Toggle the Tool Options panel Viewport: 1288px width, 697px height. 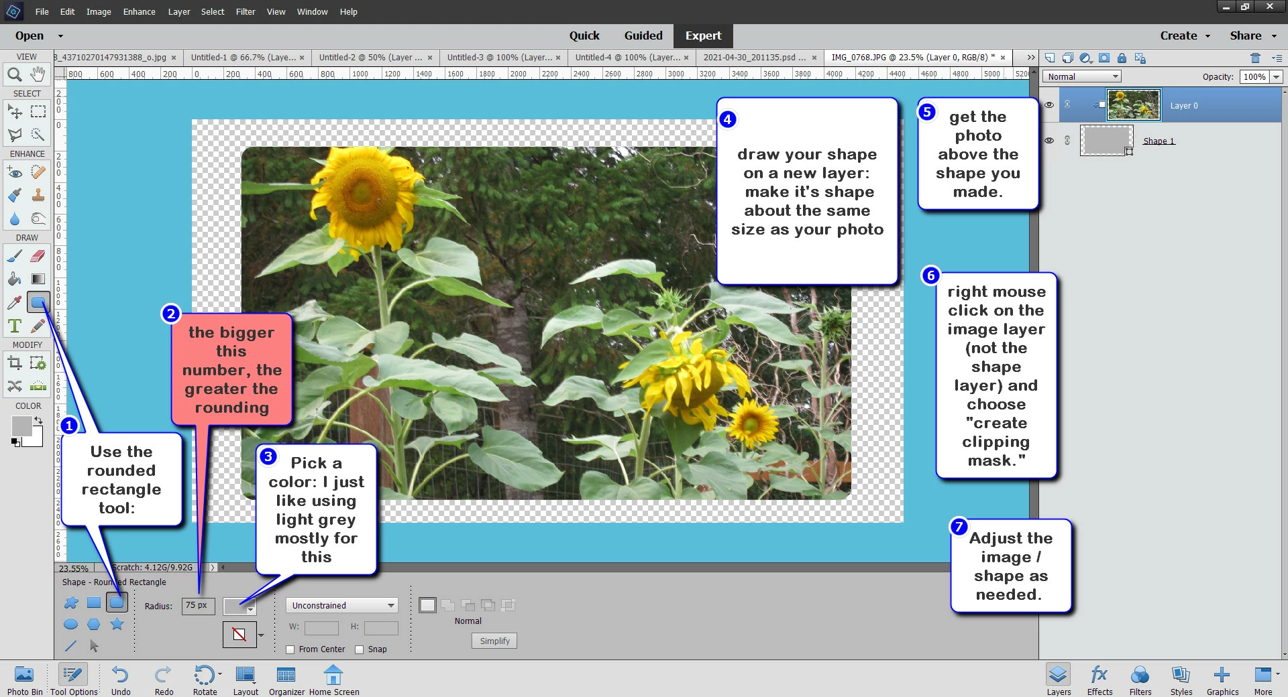click(74, 680)
